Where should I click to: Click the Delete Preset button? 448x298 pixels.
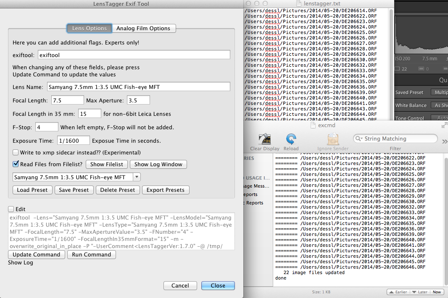(117, 190)
